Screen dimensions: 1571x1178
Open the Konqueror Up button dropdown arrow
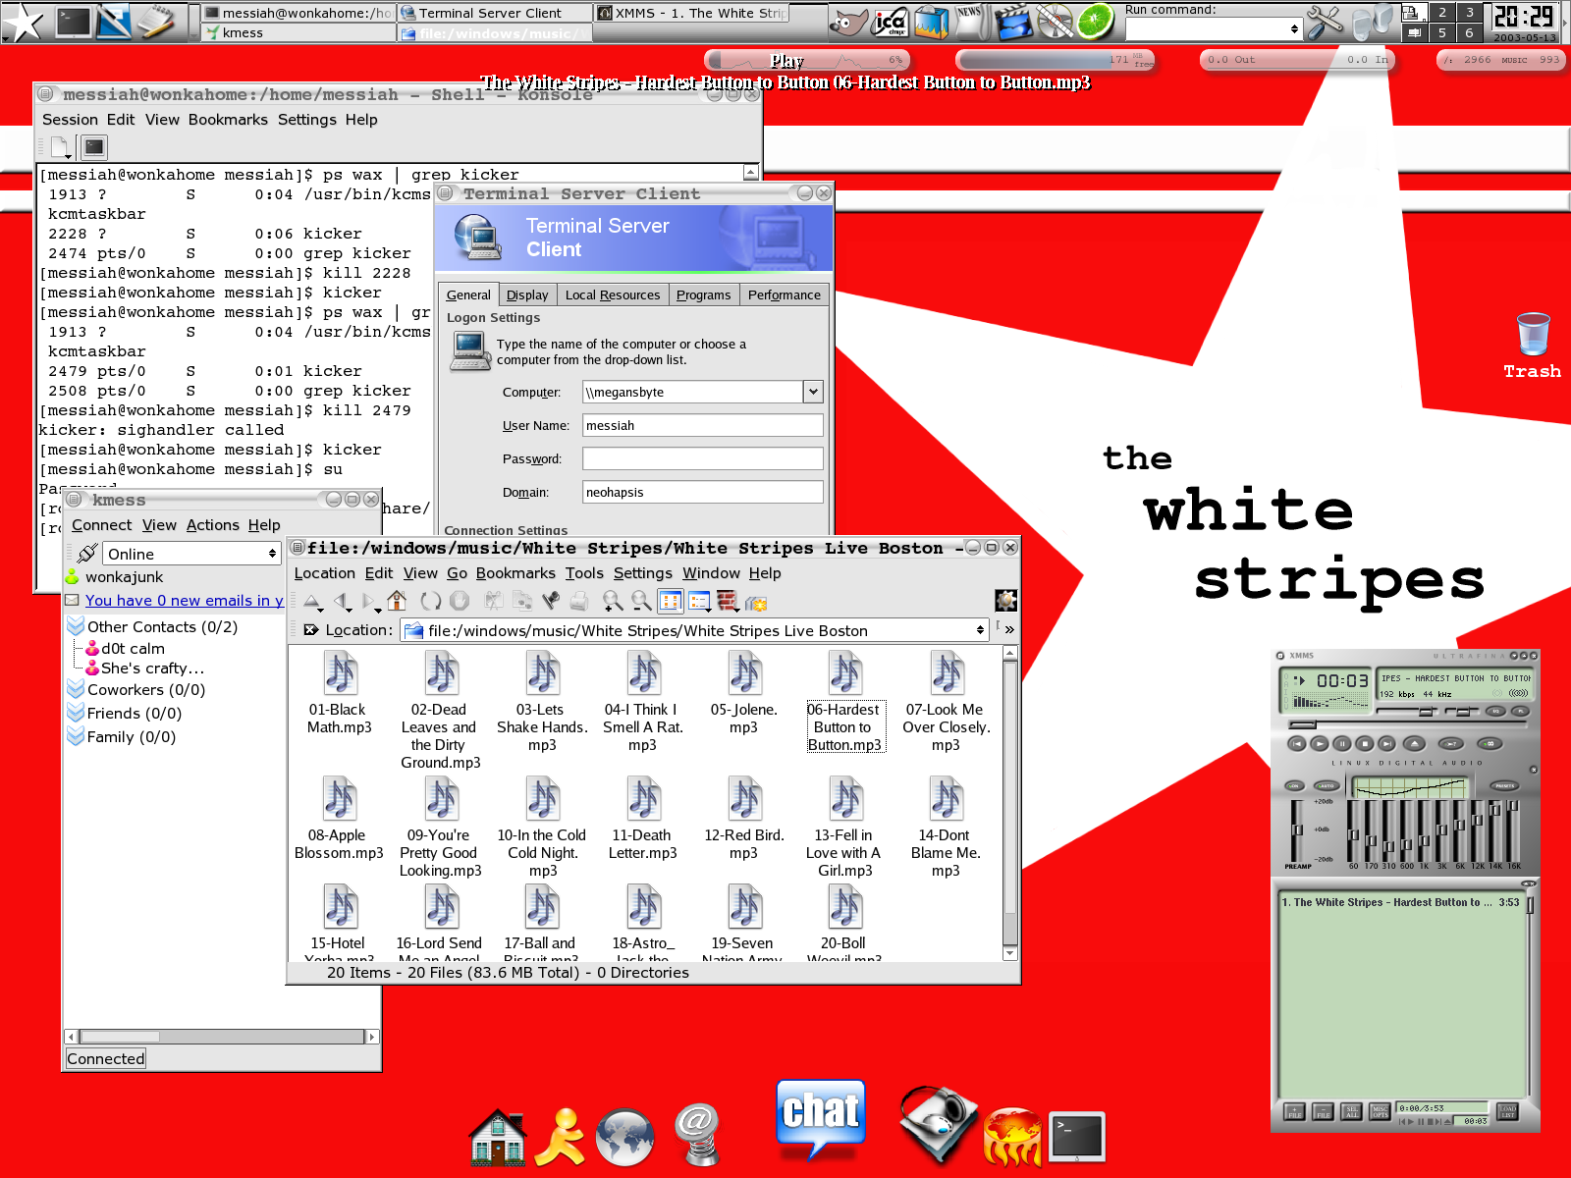(321, 610)
